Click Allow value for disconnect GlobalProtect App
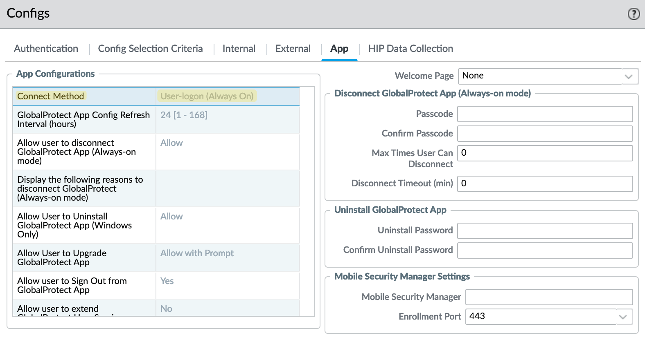The width and height of the screenshot is (645, 340). tap(171, 143)
